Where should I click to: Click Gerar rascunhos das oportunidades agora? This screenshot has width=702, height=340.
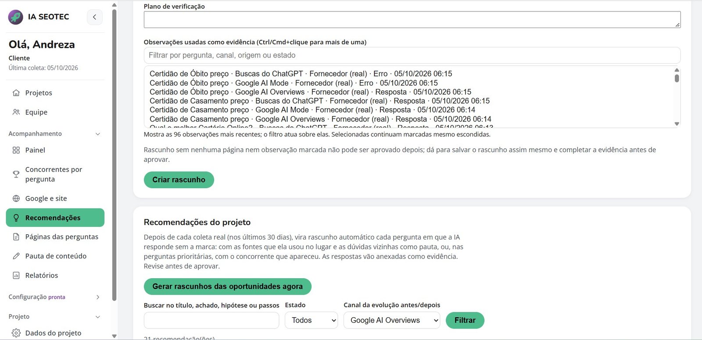[x=228, y=286]
